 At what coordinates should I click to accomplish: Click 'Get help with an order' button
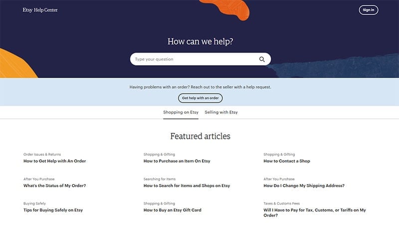200,98
